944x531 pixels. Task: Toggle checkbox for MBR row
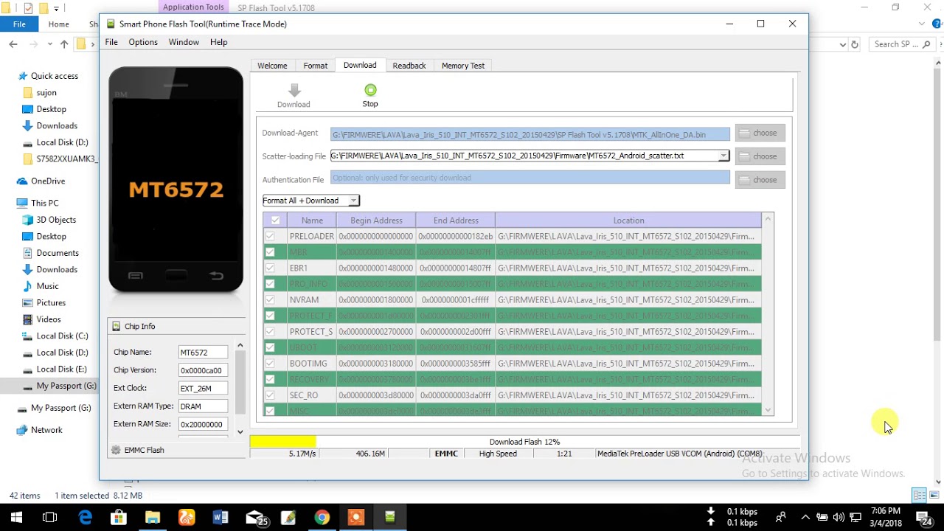click(x=270, y=252)
